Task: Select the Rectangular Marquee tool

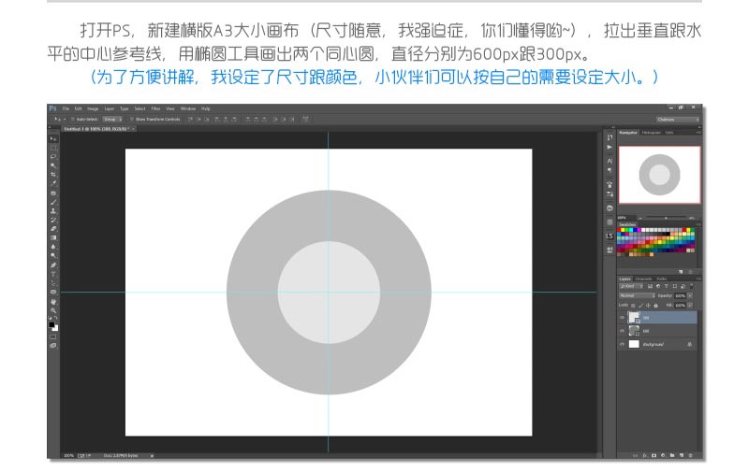Action: point(53,148)
